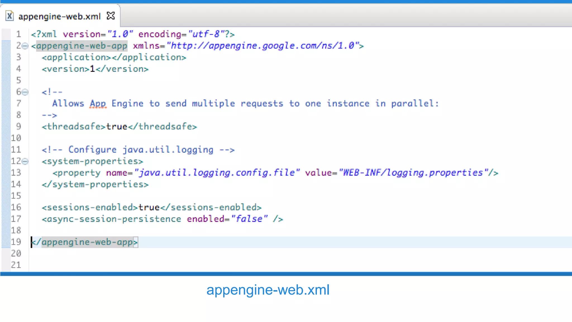Click the version tag on line 4
Image resolution: width=572 pixels, height=322 pixels.
[x=95, y=69]
